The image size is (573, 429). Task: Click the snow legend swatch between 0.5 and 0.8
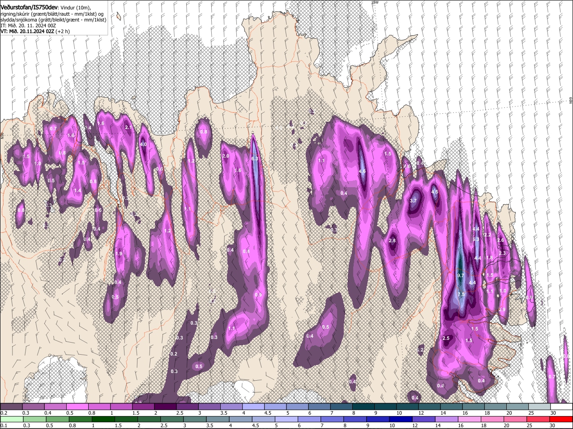77,407
